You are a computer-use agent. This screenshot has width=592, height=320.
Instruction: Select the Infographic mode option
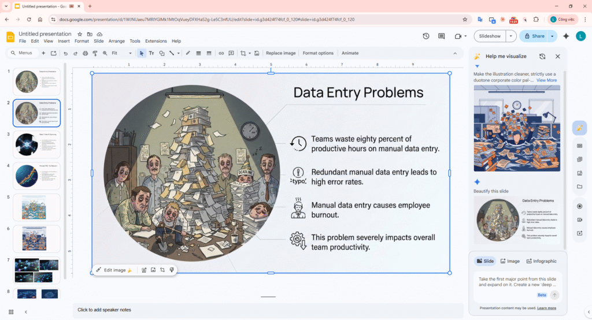[541, 261]
